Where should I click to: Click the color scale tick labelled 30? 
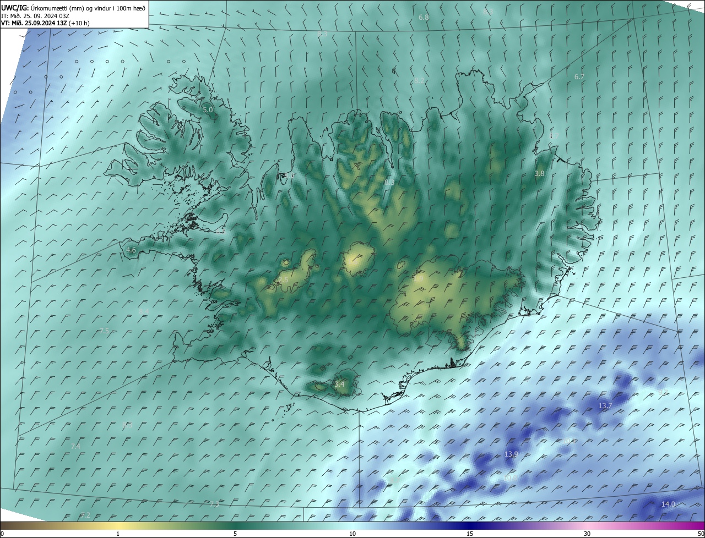pos(587,534)
